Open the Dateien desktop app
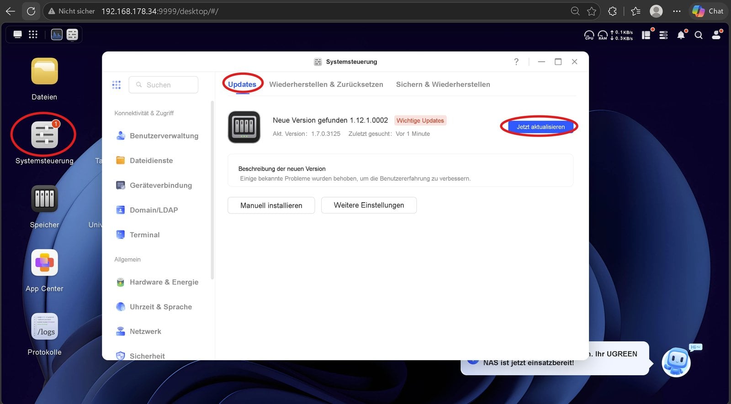 click(44, 71)
